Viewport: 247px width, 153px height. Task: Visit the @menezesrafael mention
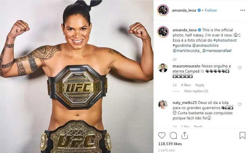pyautogui.click(x=217, y=51)
